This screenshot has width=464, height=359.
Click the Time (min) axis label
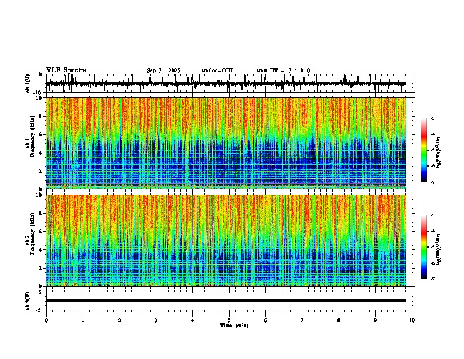(234, 326)
